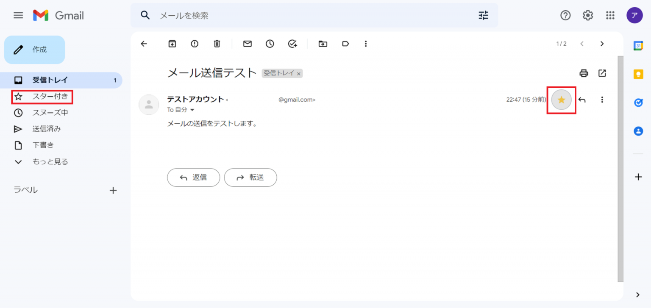Open the email in a new window
The height and width of the screenshot is (308, 651).
(x=602, y=73)
